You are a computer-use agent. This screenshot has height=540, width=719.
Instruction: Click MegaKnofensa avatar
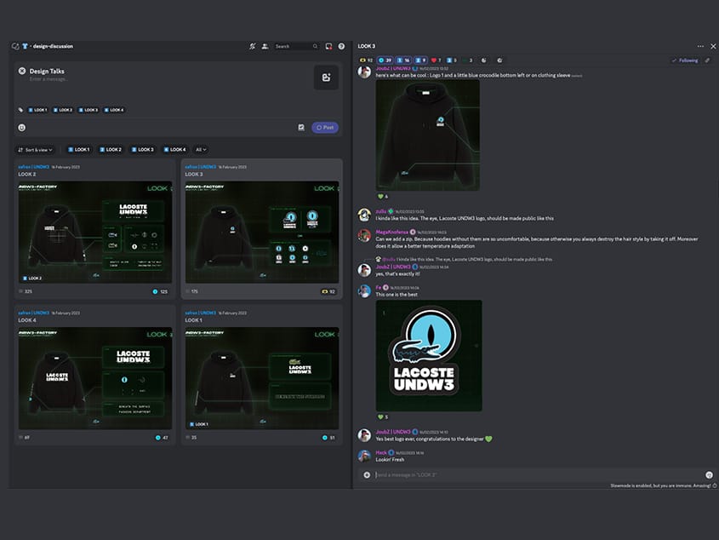pos(364,236)
